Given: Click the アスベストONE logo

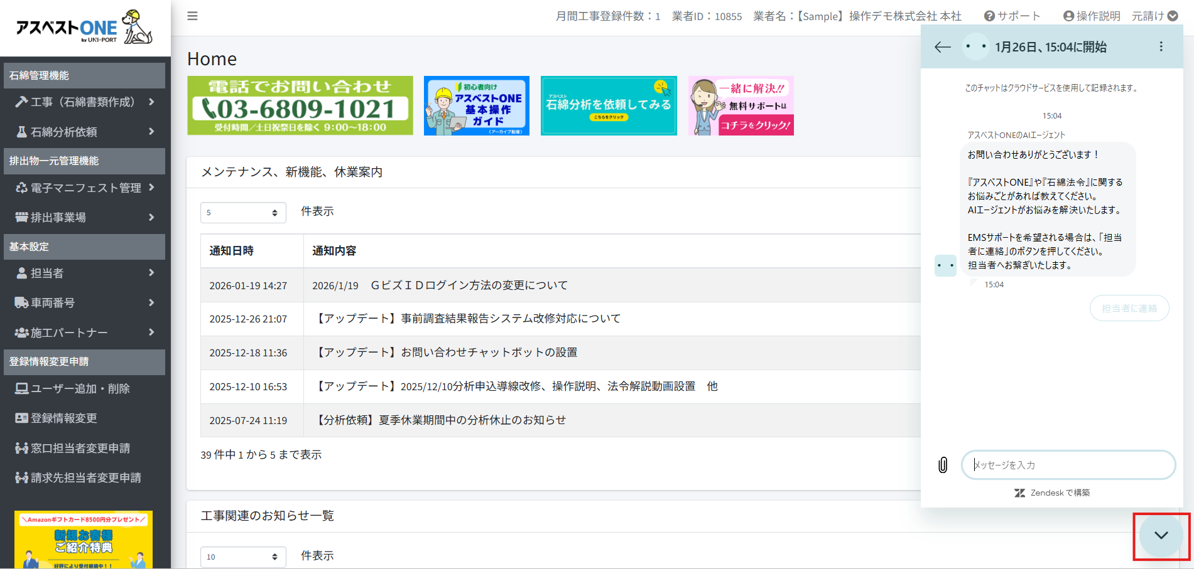Looking at the screenshot, I should click(x=84, y=28).
